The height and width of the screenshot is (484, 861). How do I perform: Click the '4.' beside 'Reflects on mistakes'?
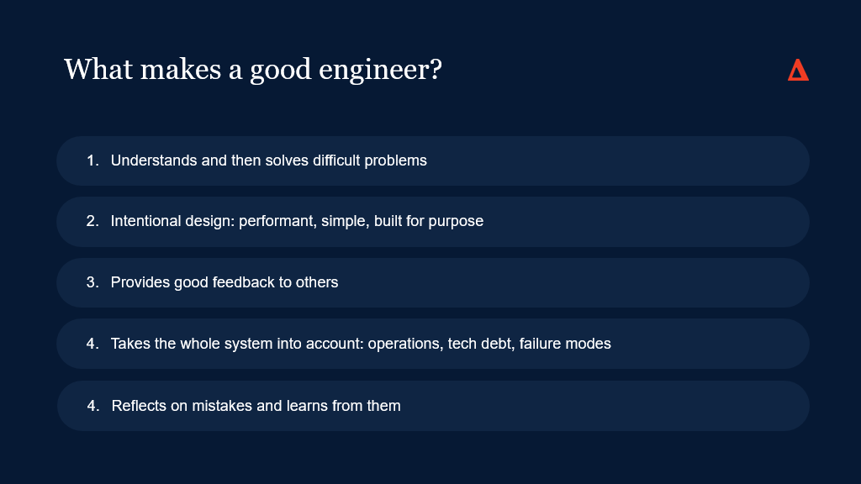[93, 406]
